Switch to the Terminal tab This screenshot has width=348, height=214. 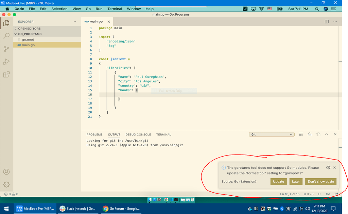coord(163,134)
